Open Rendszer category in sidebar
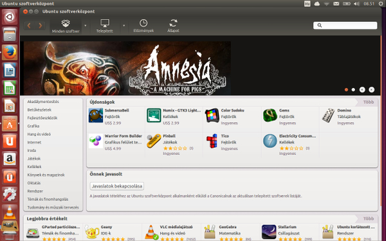This screenshot has height=241, width=386. [35, 191]
